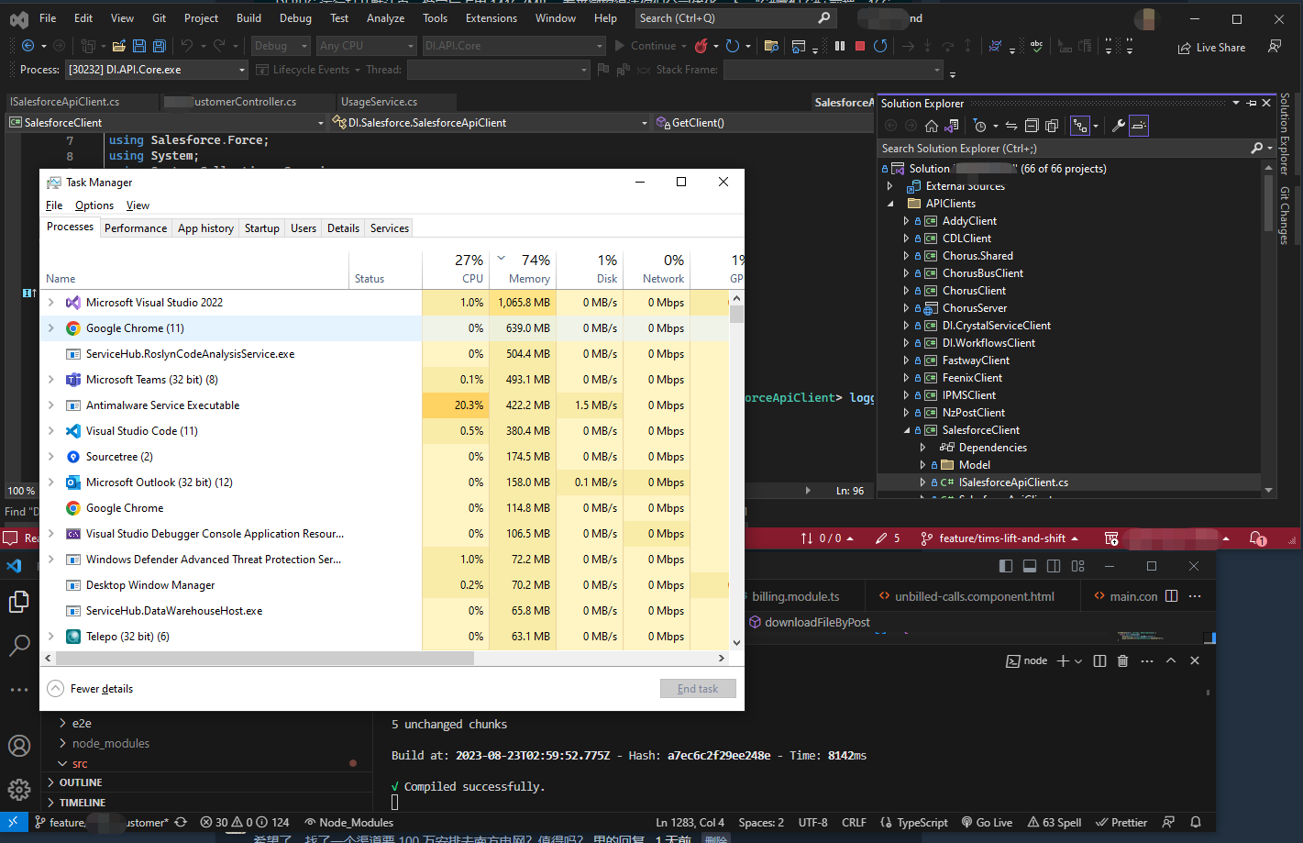Expand Google Chrome (11) process group

51,328
